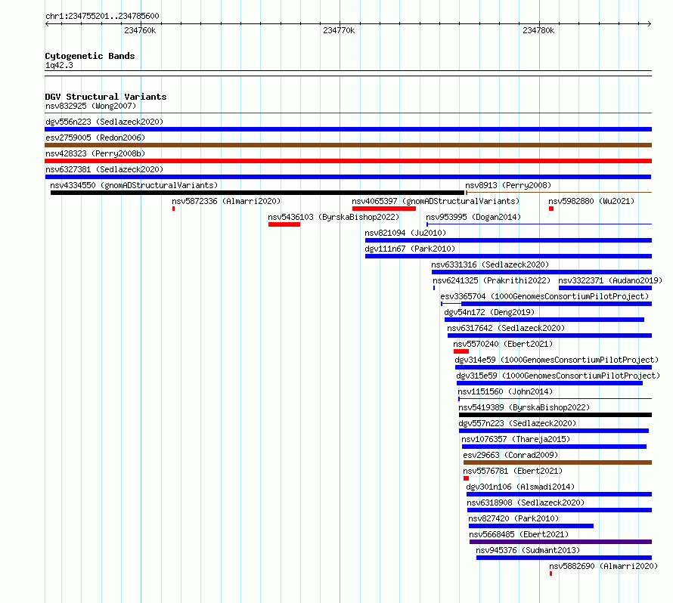Click the small red nsv5576781 marker
This screenshot has width=673, height=603.
[466, 478]
